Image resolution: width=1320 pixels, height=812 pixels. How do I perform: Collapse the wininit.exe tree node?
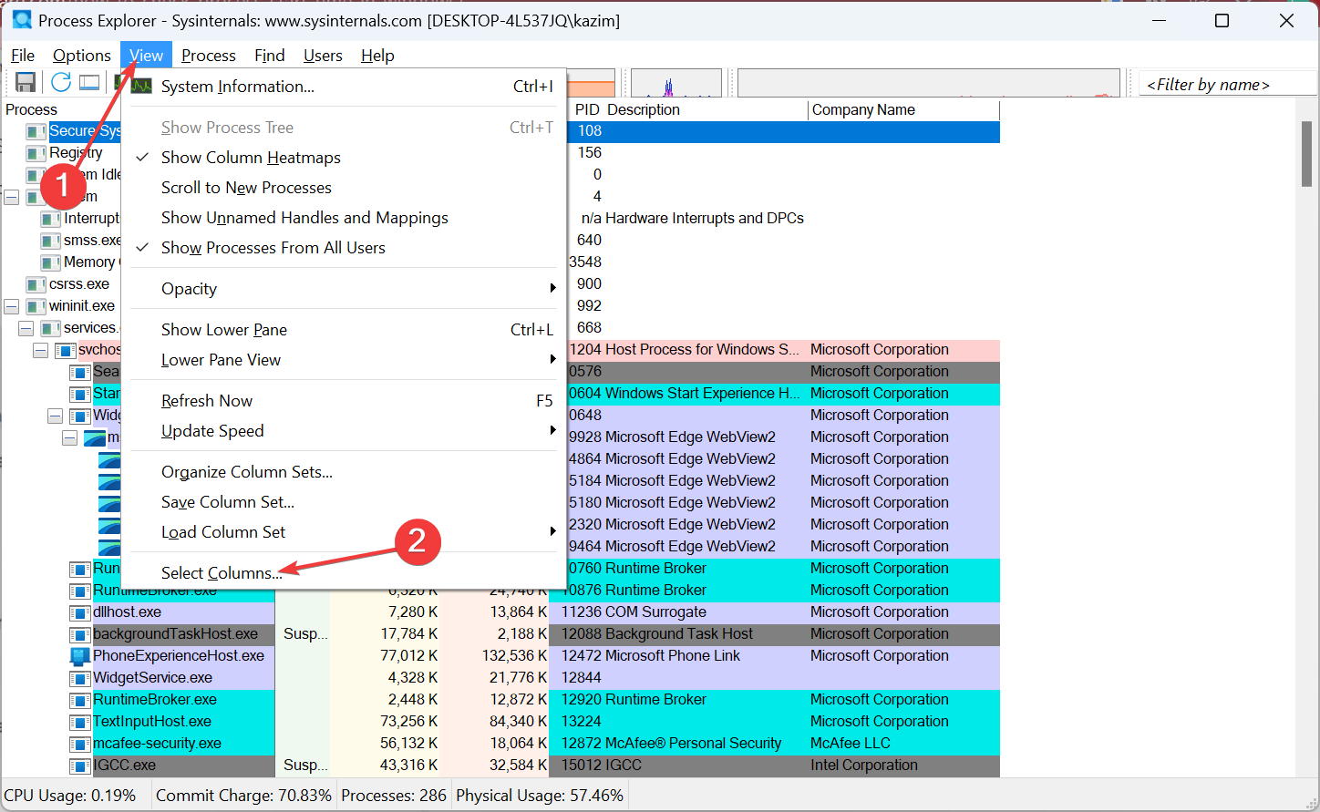pyautogui.click(x=12, y=306)
